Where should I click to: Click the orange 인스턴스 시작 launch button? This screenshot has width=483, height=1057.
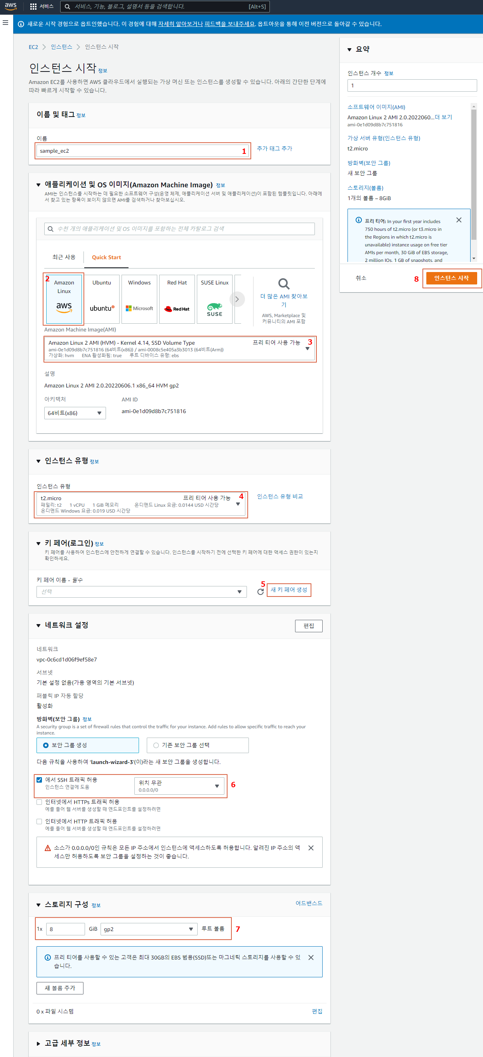pos(452,278)
